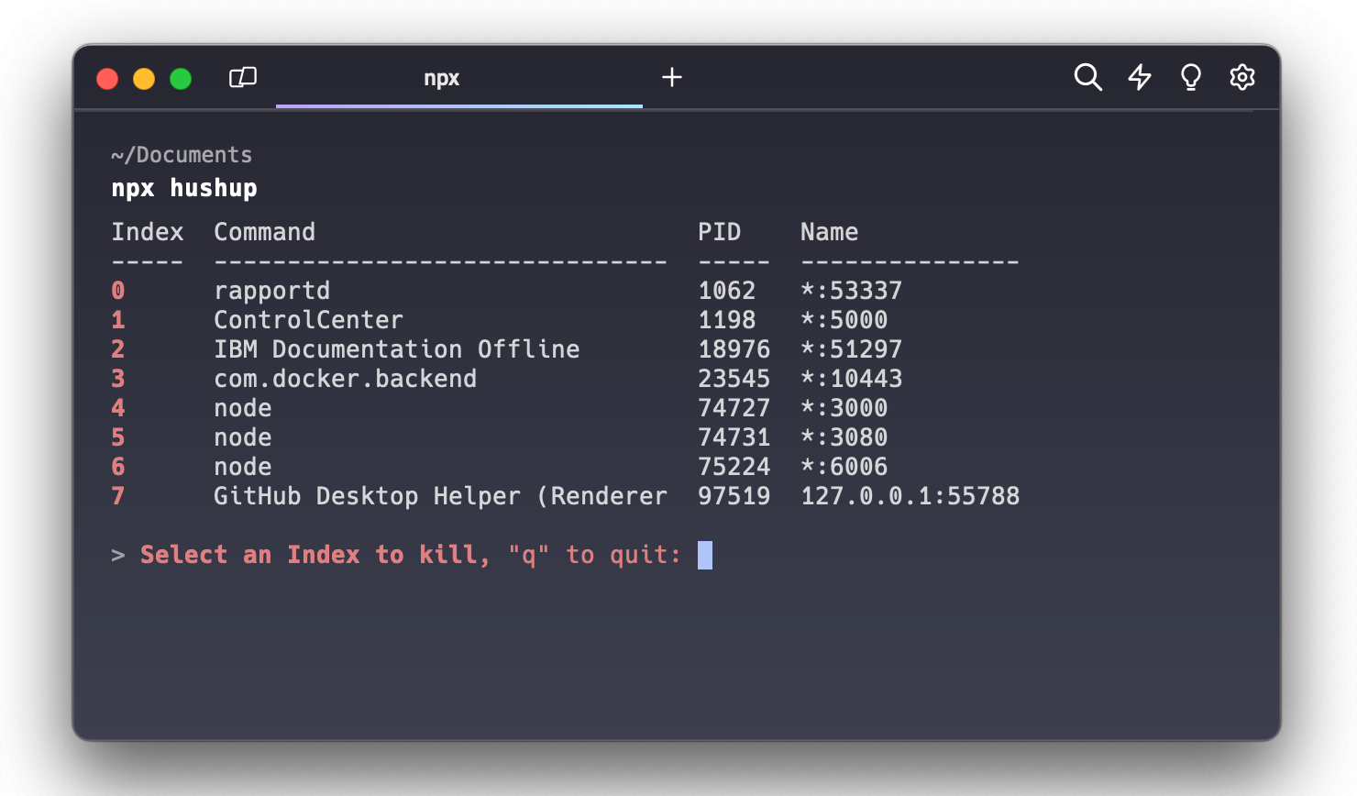Click "com.docker.backend" entry

(346, 379)
